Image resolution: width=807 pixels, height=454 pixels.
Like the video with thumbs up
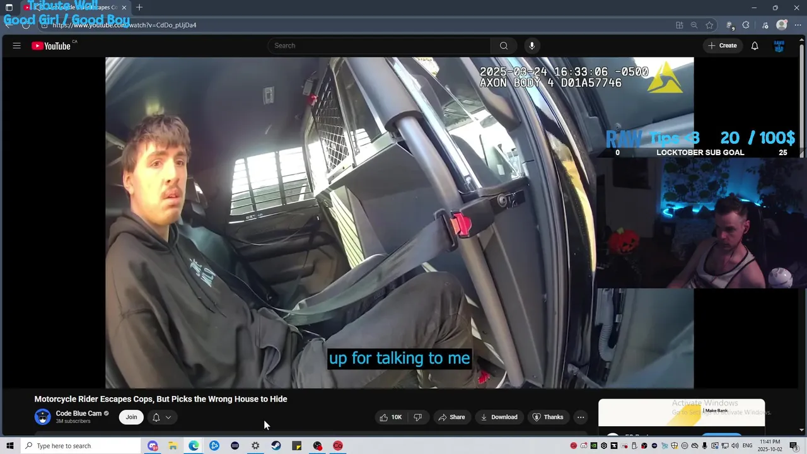391,417
